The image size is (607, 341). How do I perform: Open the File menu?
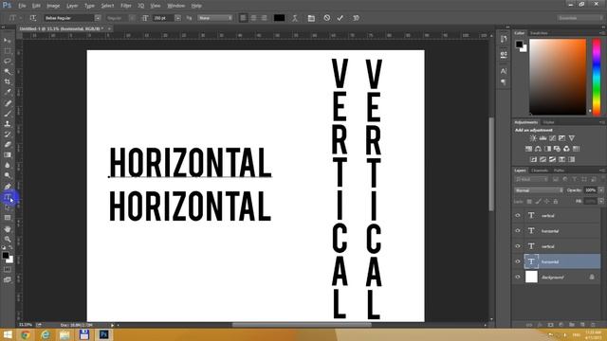tap(22, 6)
